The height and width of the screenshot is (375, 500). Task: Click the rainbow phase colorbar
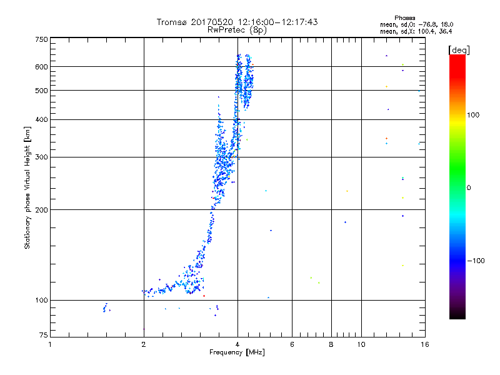coord(457,186)
